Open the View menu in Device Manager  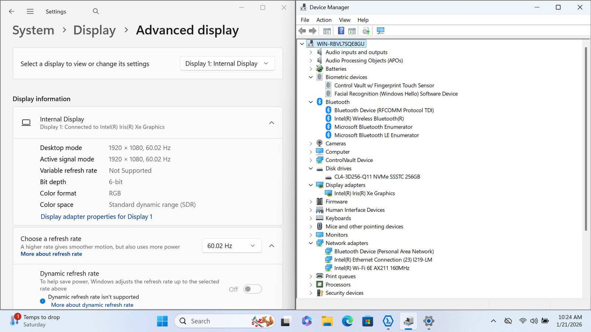tap(344, 20)
